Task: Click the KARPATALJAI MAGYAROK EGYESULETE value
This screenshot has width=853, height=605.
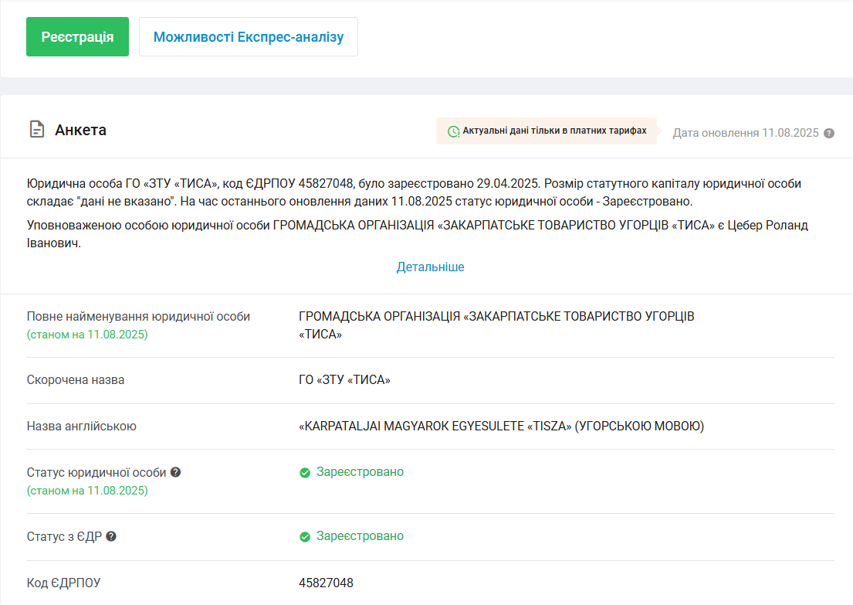Action: [501, 426]
